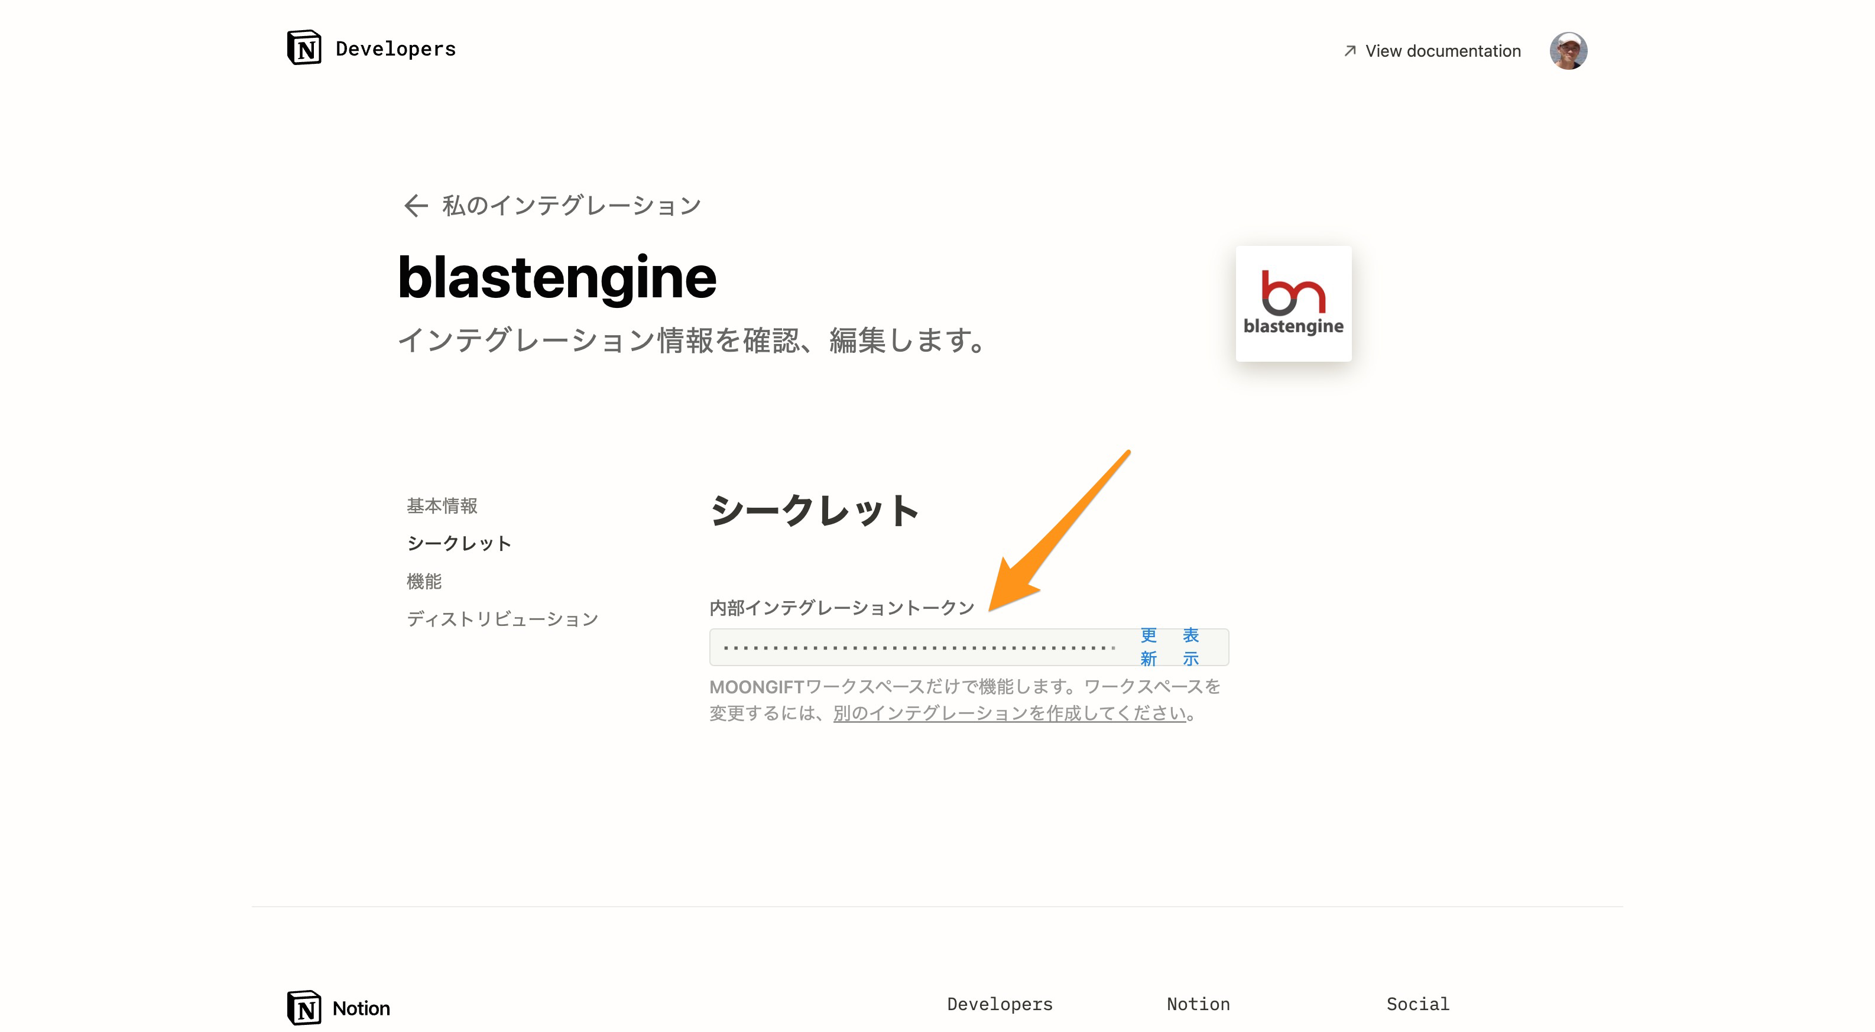Viewport: 1875px width, 1032px height.
Task: Select the 機能 tab
Action: pyautogui.click(x=424, y=582)
